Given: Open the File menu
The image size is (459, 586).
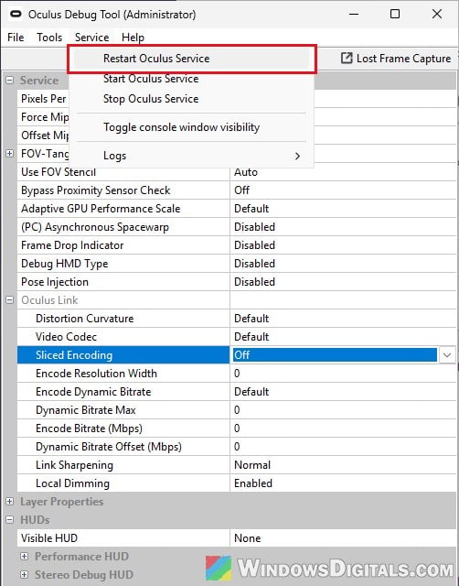Looking at the screenshot, I should pos(16,38).
